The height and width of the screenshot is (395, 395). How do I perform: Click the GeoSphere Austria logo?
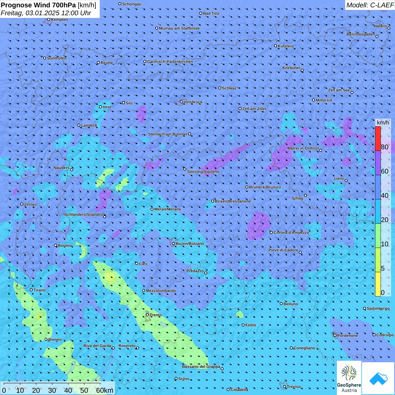click(349, 378)
